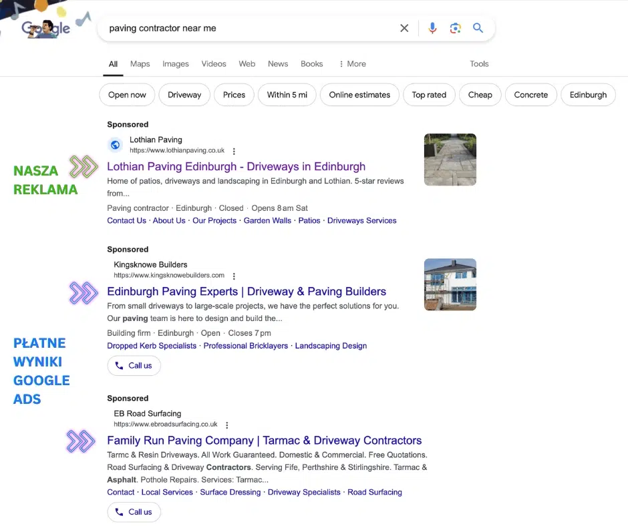Switch to the Books tab
Image resolution: width=628 pixels, height=526 pixels.
click(x=311, y=64)
